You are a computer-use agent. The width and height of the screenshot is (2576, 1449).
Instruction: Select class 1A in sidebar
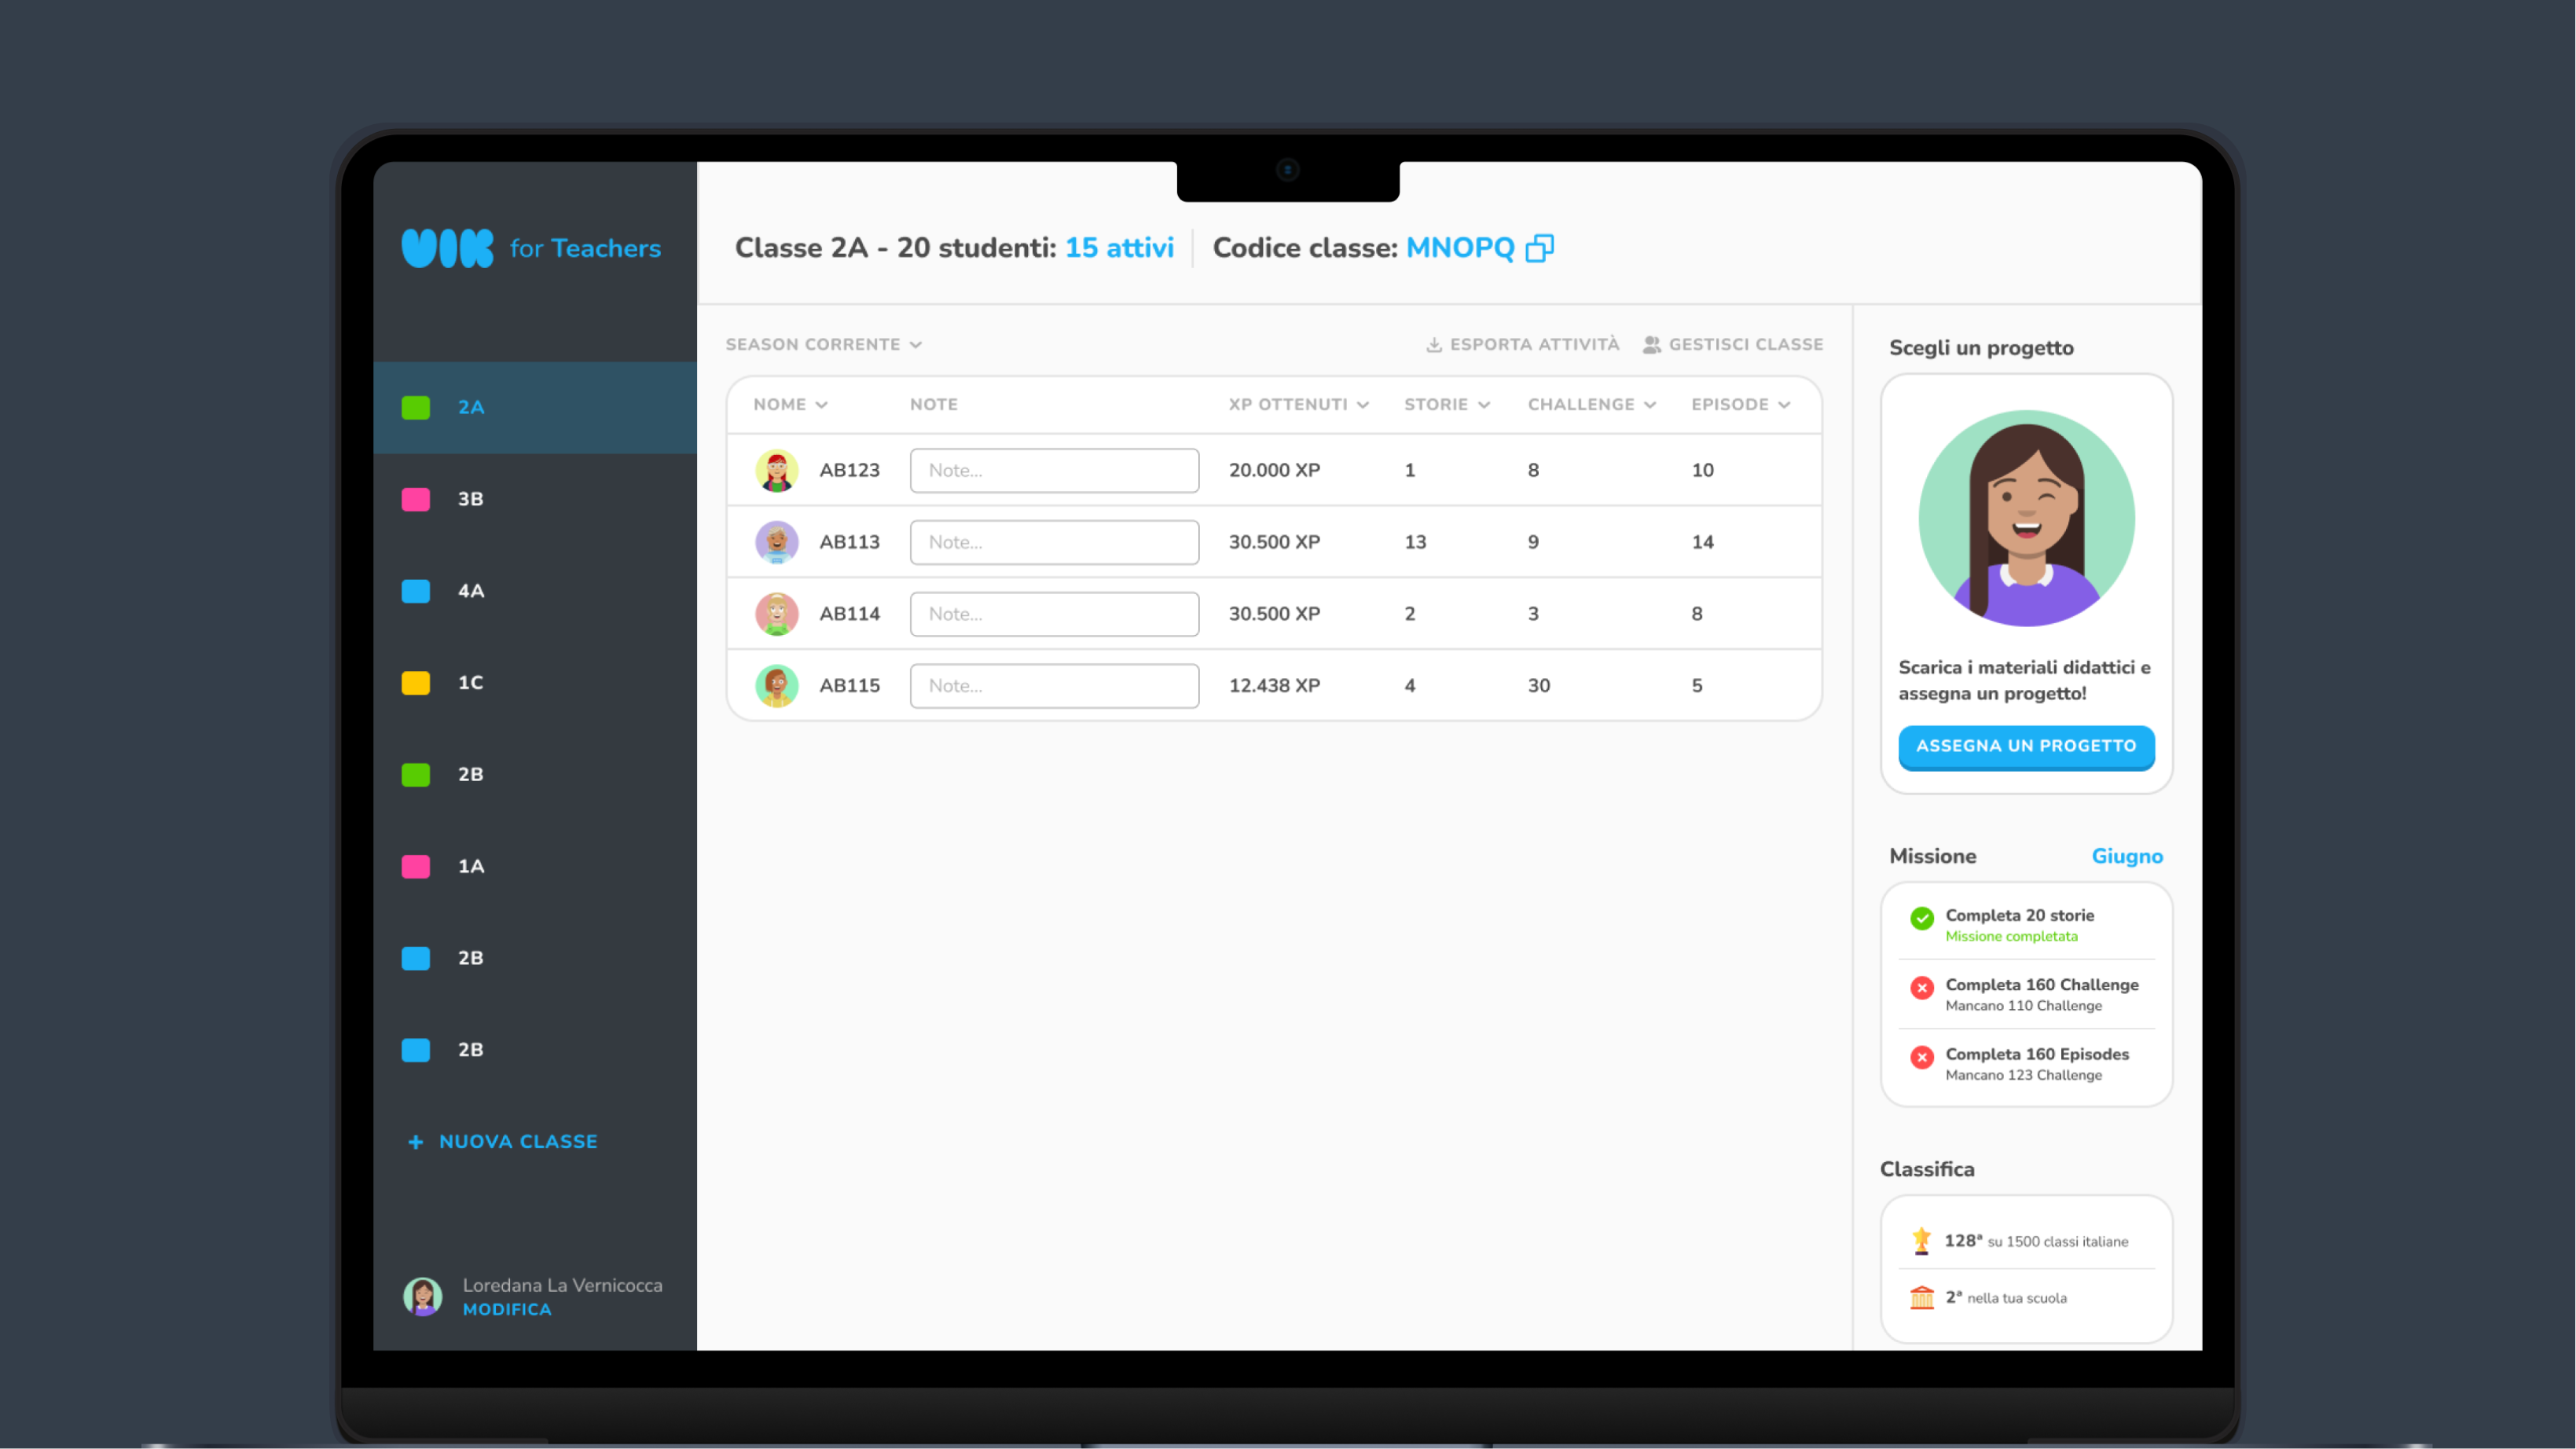point(535,867)
